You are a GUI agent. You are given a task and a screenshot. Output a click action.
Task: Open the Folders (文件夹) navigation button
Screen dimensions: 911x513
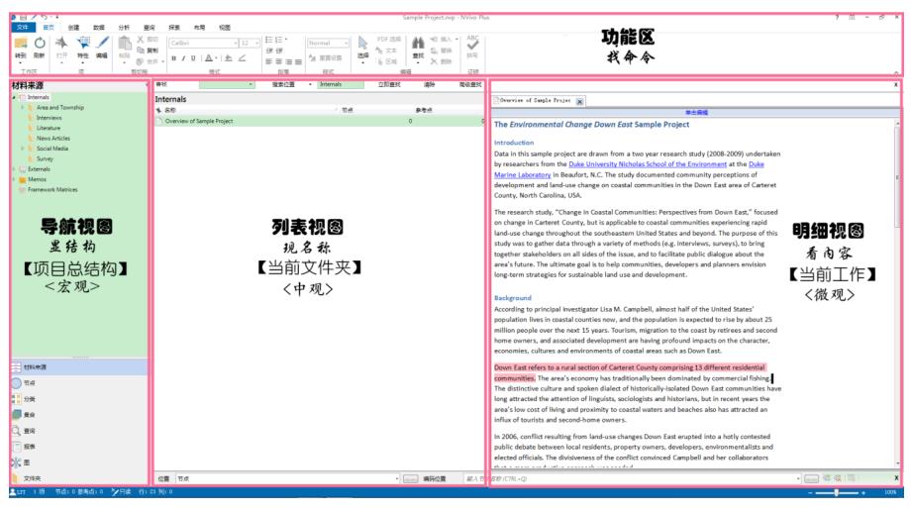coord(79,478)
